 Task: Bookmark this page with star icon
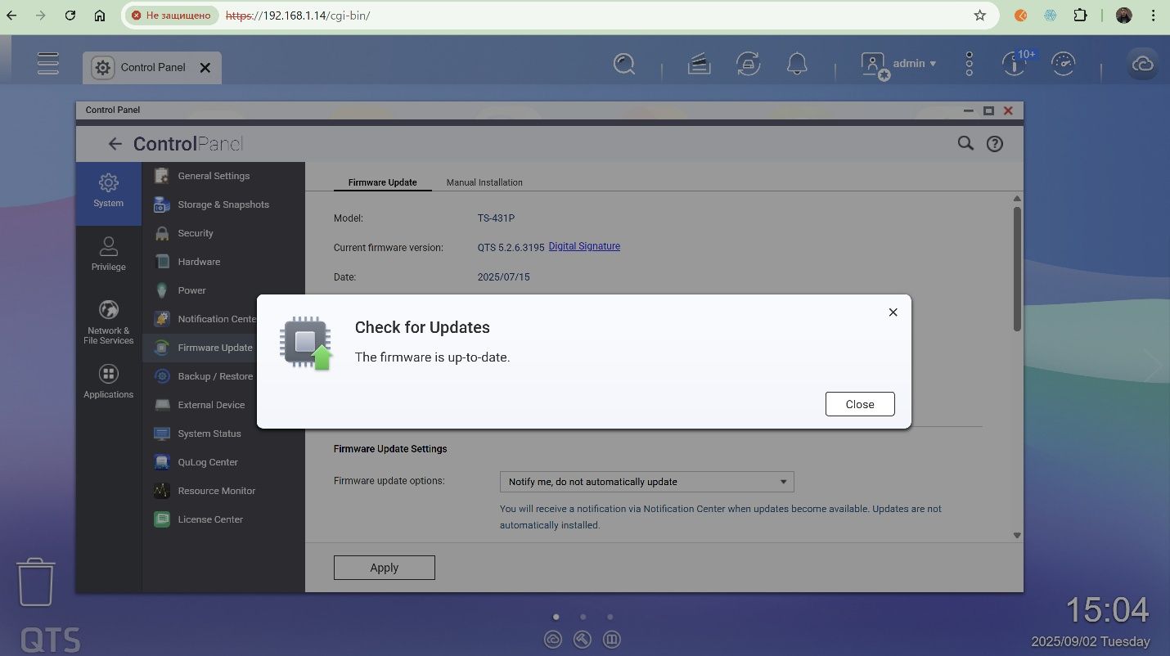pyautogui.click(x=979, y=16)
